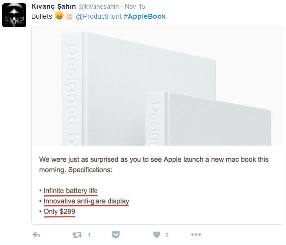
Task: Open the three-dot more options menu
Action: 196,234
